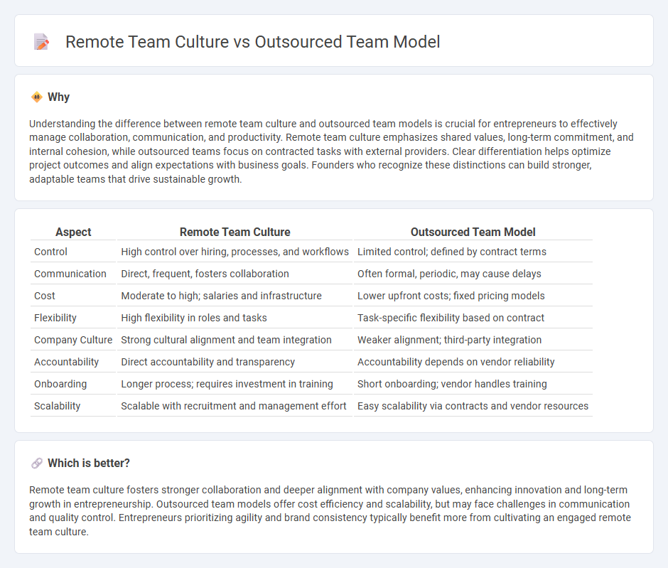Click the Why section explanatory paragraph
The width and height of the screenshot is (668, 568).
click(x=331, y=151)
